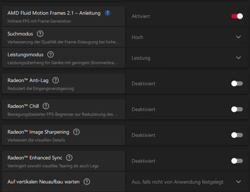Enable Radeon Anti-Lag toggle
Image resolution: width=250 pixels, height=192 pixels.
pos(237,83)
